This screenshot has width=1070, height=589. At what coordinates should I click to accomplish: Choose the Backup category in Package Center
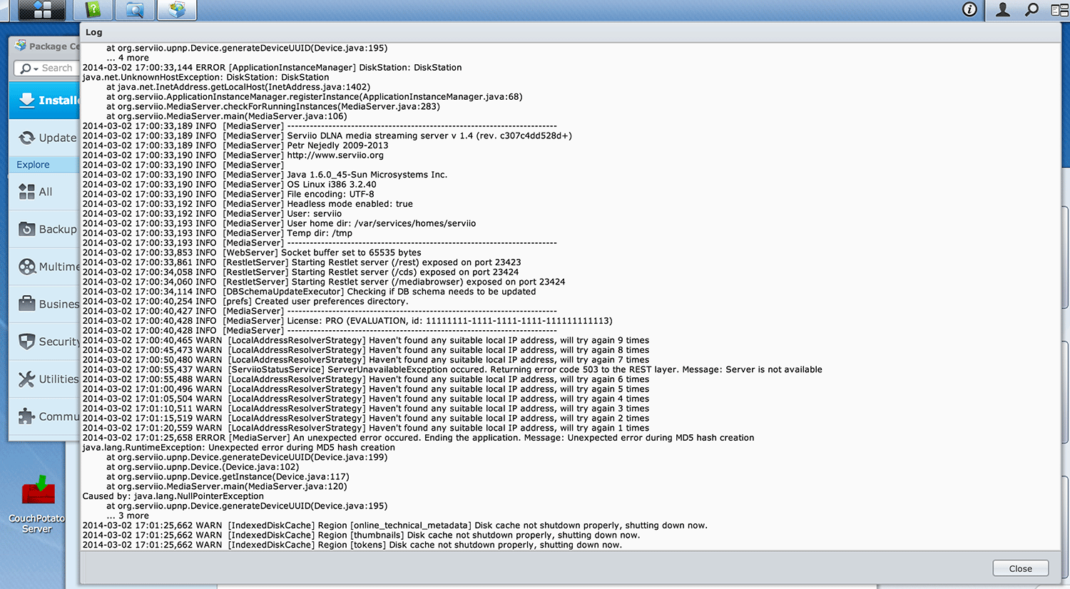pyautogui.click(x=44, y=229)
